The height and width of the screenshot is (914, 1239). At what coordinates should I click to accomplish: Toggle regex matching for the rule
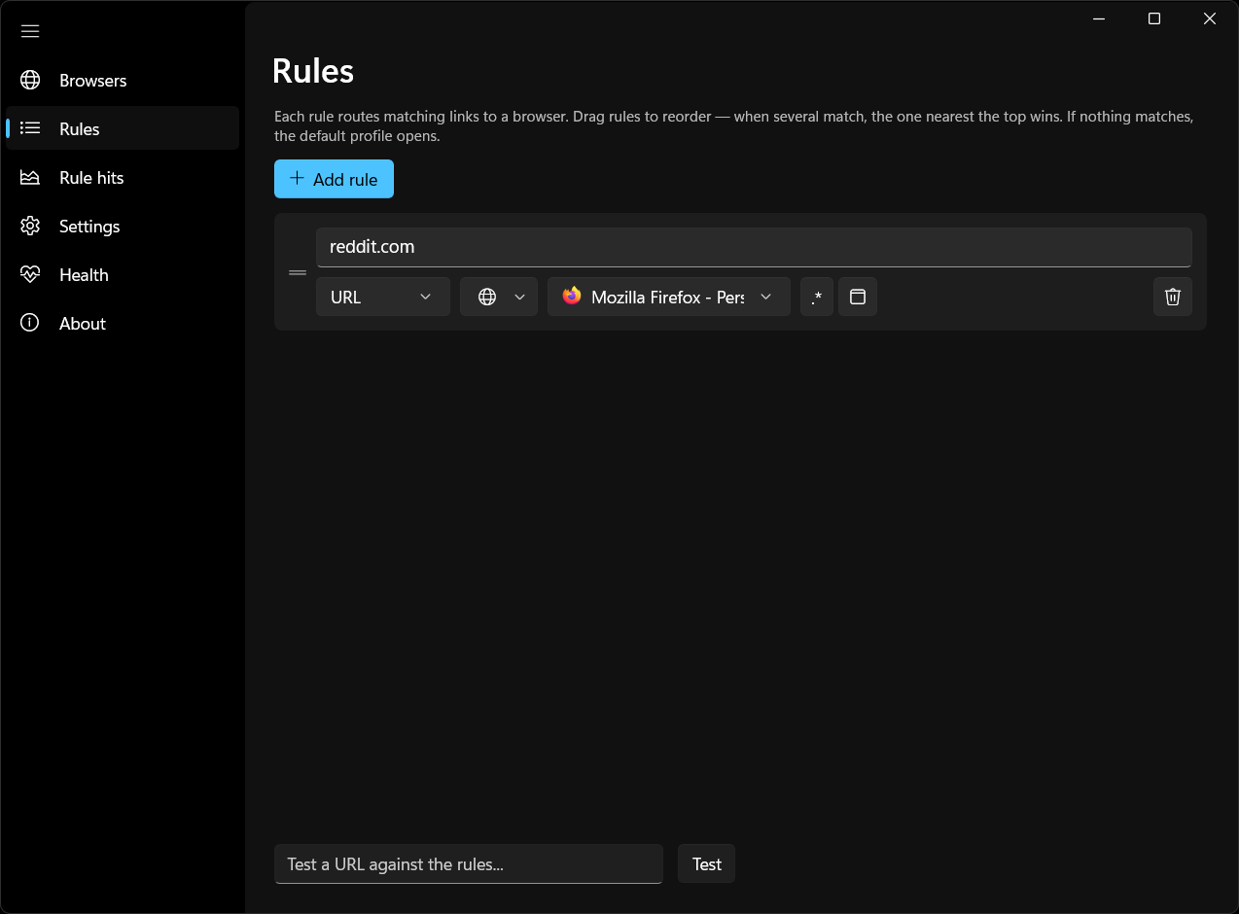[x=817, y=297]
